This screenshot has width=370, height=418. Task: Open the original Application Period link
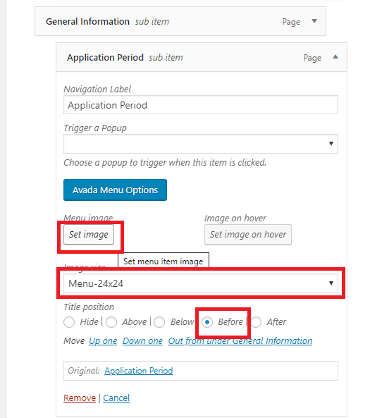point(139,371)
